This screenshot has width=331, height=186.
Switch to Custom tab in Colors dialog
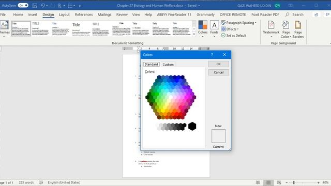point(168,65)
